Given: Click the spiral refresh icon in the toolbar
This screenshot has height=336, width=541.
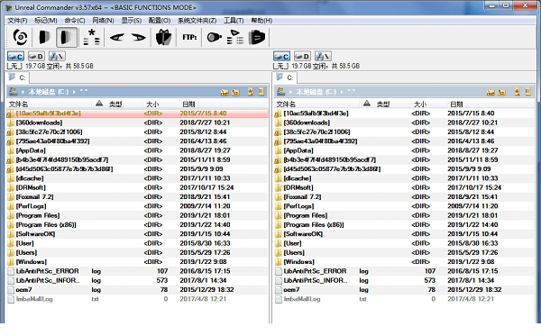Looking at the screenshot, I should coord(20,37).
